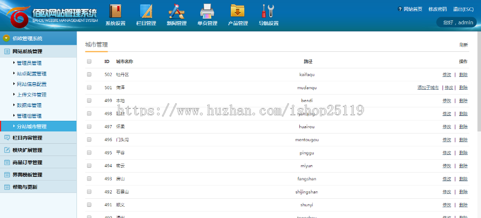Image resolution: width=481 pixels, height=218 pixels.
Task: Select 分站城市管理 in sidebar
Action: [x=38, y=126]
